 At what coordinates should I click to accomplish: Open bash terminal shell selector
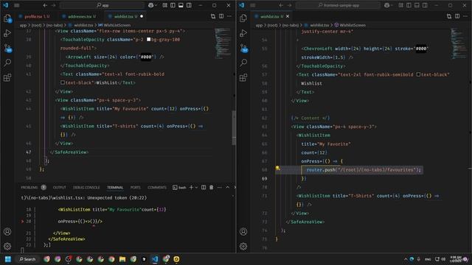pos(179,187)
